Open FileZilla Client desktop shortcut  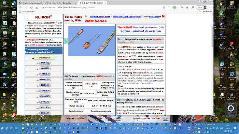coord(14,116)
